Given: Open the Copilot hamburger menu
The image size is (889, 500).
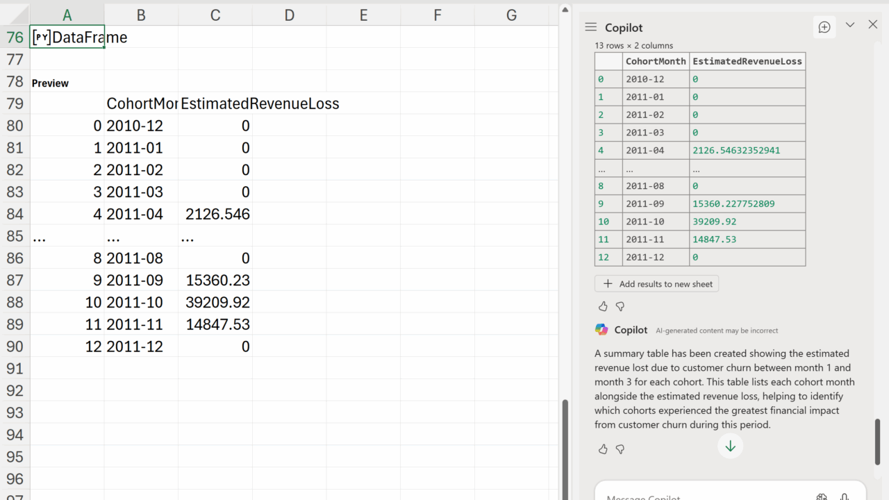Looking at the screenshot, I should click(591, 27).
